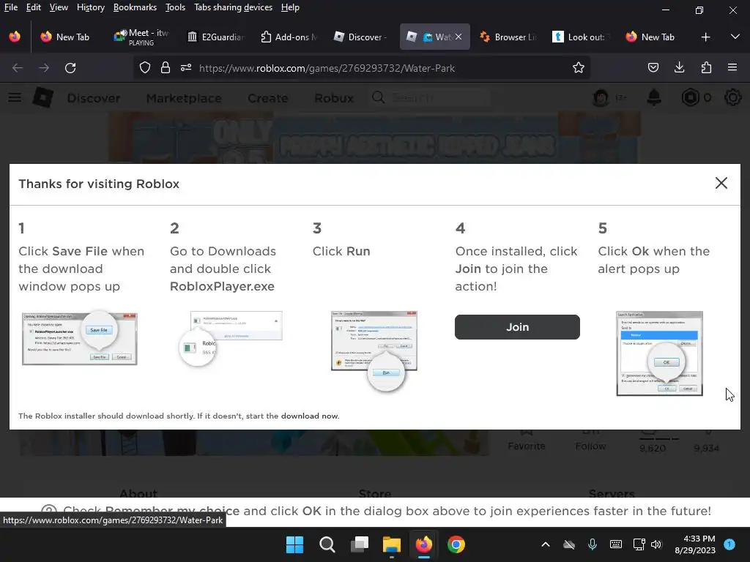Reload the current page

[70, 68]
